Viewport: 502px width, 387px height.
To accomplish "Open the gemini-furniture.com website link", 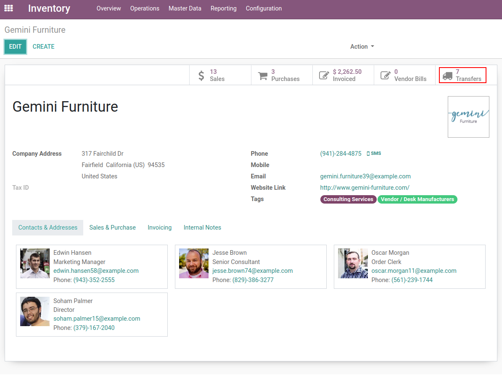I will tap(365, 188).
